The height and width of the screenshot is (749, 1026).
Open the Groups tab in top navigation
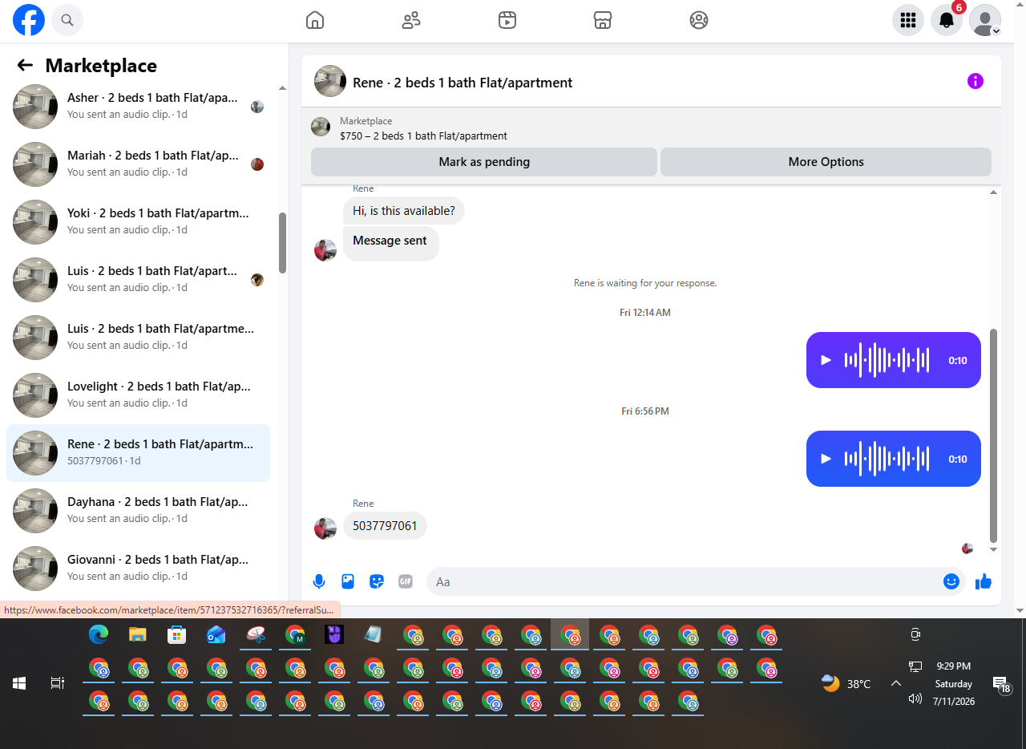click(x=699, y=20)
